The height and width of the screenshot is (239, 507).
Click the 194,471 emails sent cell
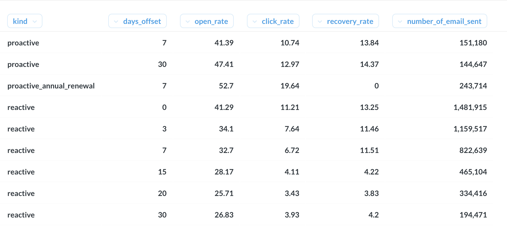tap(473, 215)
